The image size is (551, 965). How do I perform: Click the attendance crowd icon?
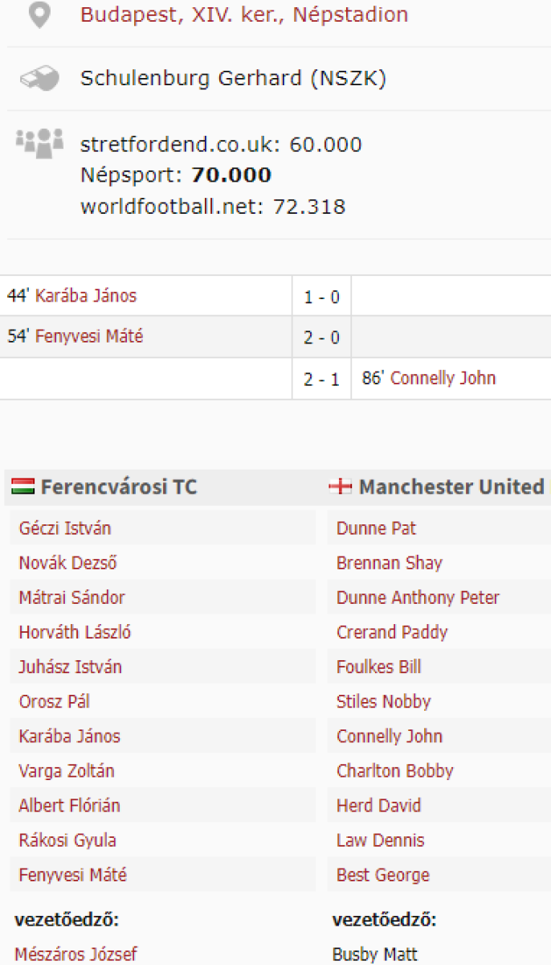[x=39, y=142]
